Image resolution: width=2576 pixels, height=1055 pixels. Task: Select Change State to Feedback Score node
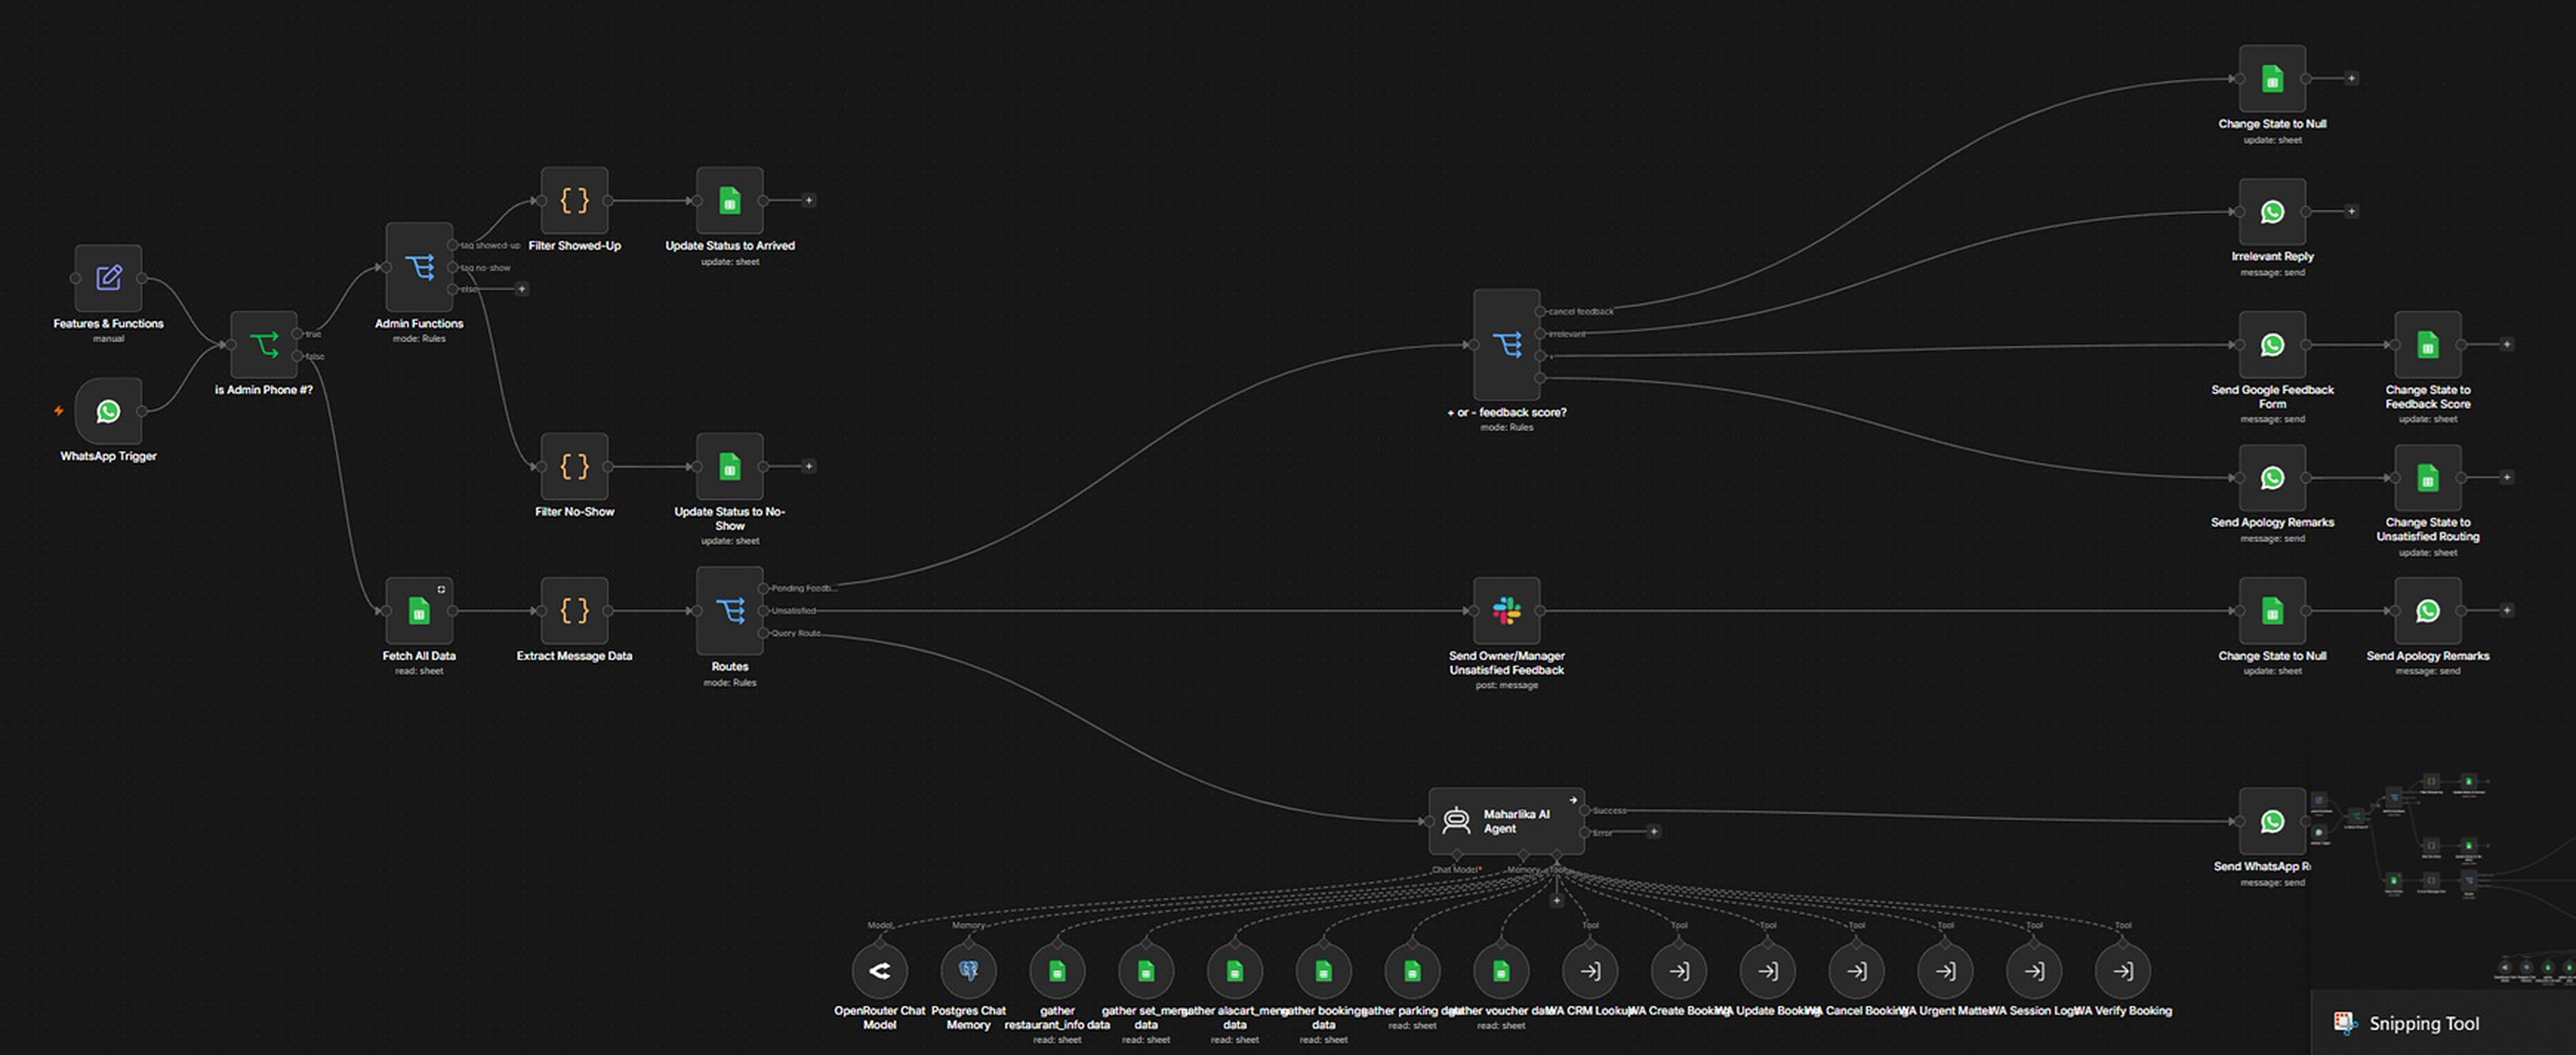pos(2428,345)
